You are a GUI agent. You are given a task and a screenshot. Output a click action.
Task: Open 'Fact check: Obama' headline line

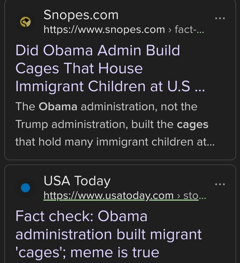82,216
